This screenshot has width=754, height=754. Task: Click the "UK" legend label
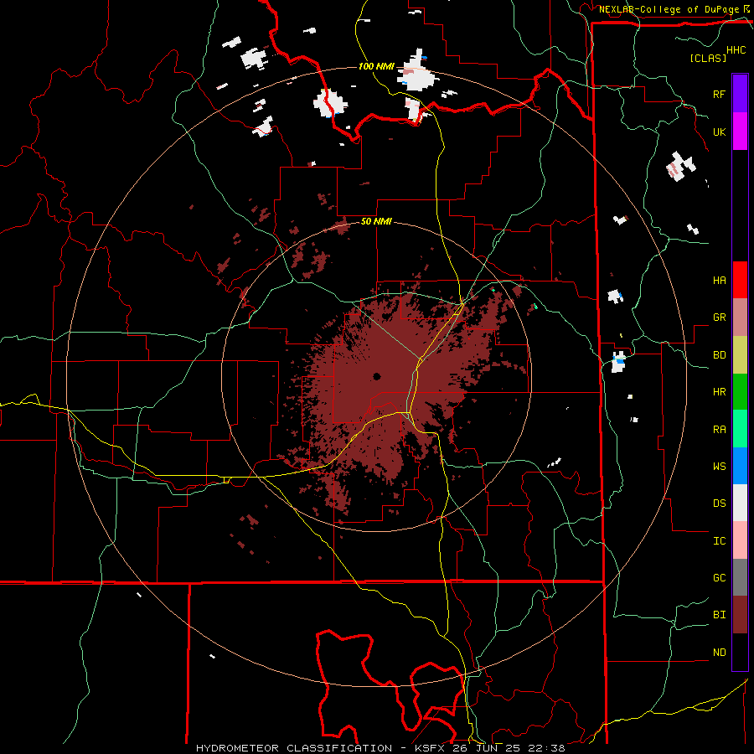pos(719,132)
